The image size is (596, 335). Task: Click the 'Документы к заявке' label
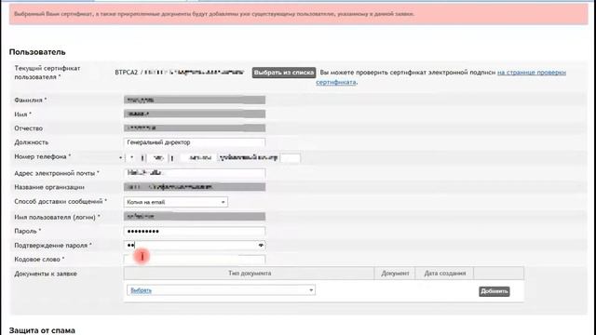coord(46,274)
